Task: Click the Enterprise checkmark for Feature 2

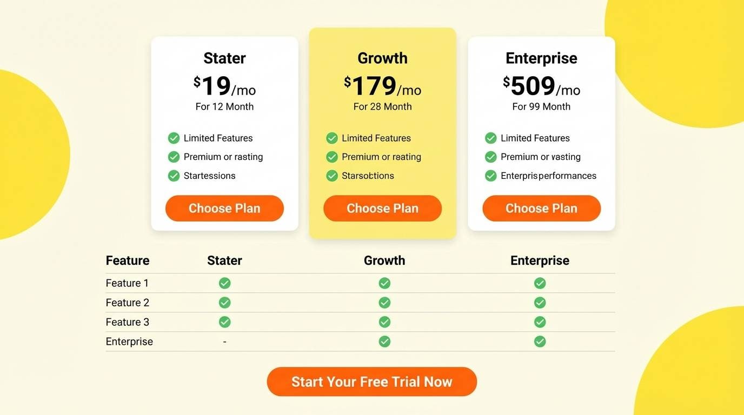Action: point(540,303)
